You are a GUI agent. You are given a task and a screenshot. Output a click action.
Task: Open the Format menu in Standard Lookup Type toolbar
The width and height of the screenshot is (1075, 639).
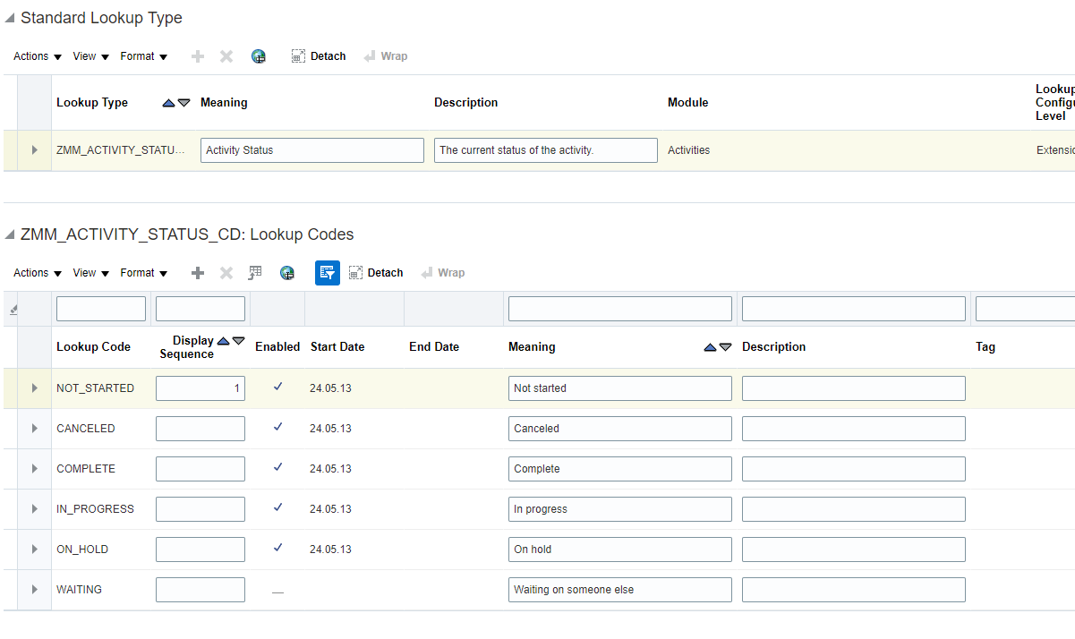click(x=139, y=55)
